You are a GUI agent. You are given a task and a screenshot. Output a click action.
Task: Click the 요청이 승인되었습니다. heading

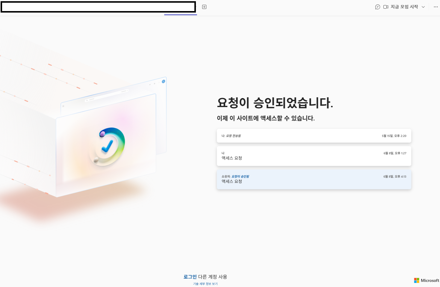tap(275, 103)
